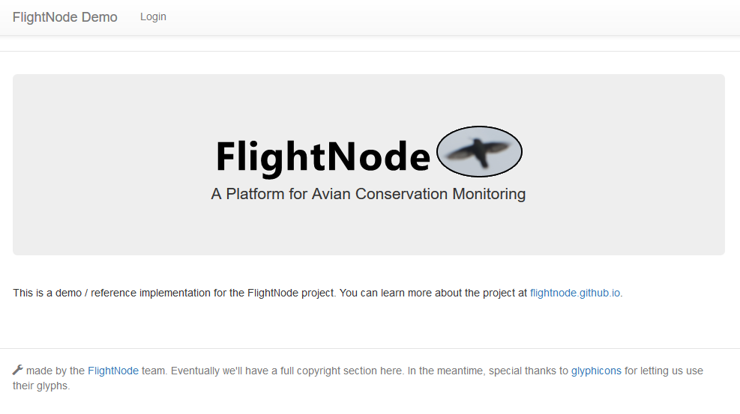
Task: Follow the FlightNode team footer link
Action: click(113, 371)
